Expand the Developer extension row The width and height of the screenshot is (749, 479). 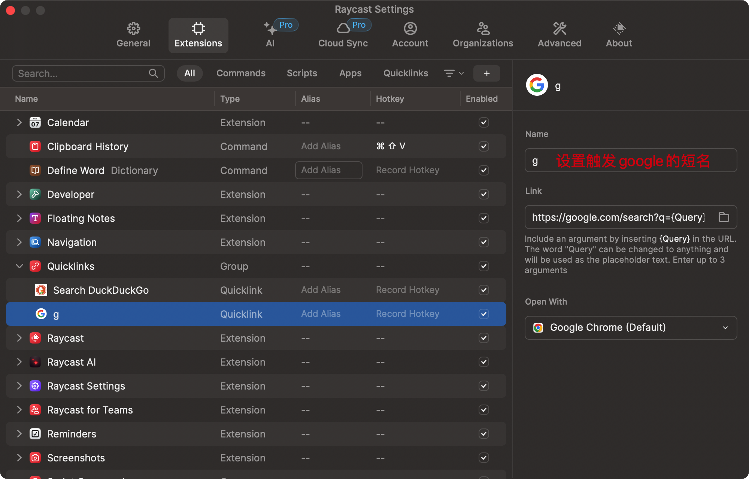click(19, 194)
